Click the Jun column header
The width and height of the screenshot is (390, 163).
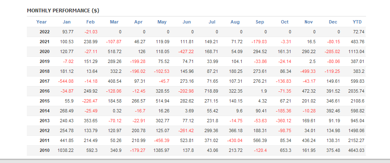click(187, 22)
